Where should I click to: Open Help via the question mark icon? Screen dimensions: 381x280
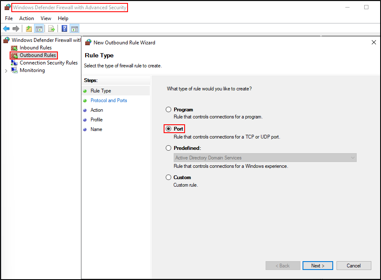pyautogui.click(x=64, y=28)
